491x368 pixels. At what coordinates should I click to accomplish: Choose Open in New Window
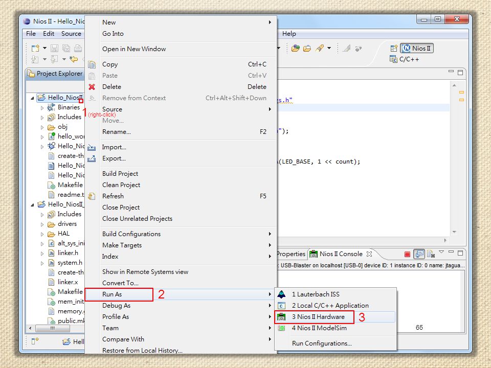coord(181,49)
